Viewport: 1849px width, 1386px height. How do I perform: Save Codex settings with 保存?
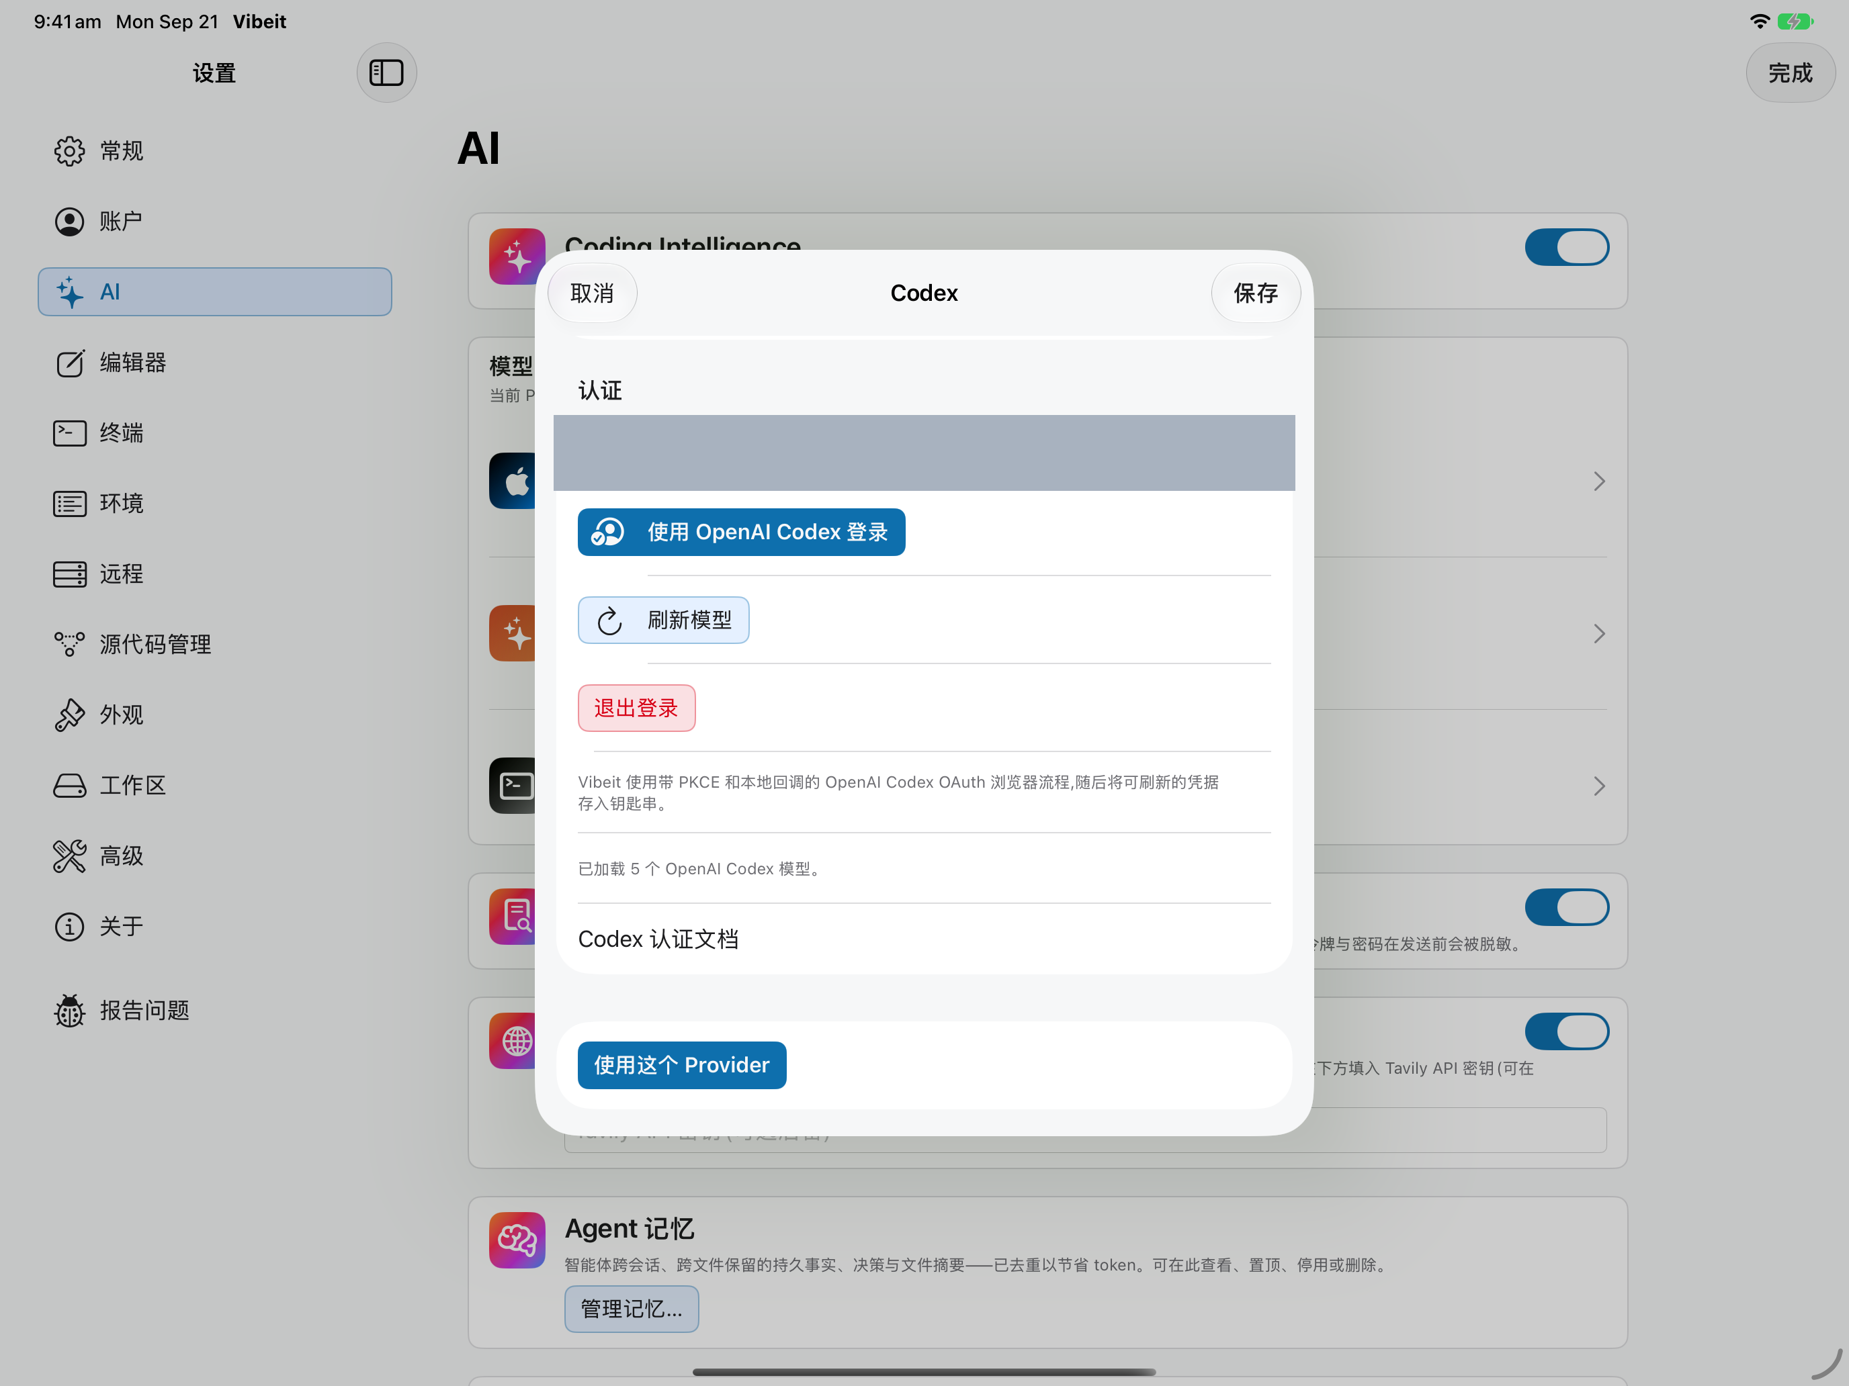coord(1256,293)
